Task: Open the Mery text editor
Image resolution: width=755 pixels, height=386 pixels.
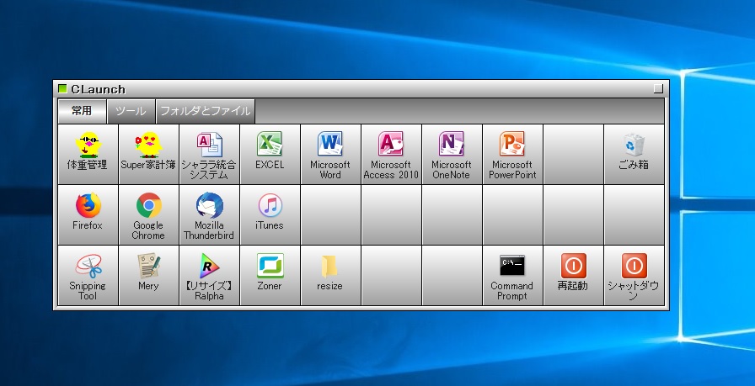Action: click(x=148, y=274)
